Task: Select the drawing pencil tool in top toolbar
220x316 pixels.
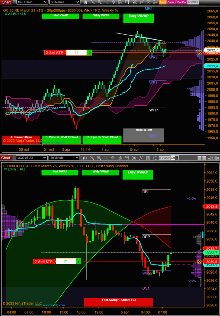Action: tap(93, 2)
